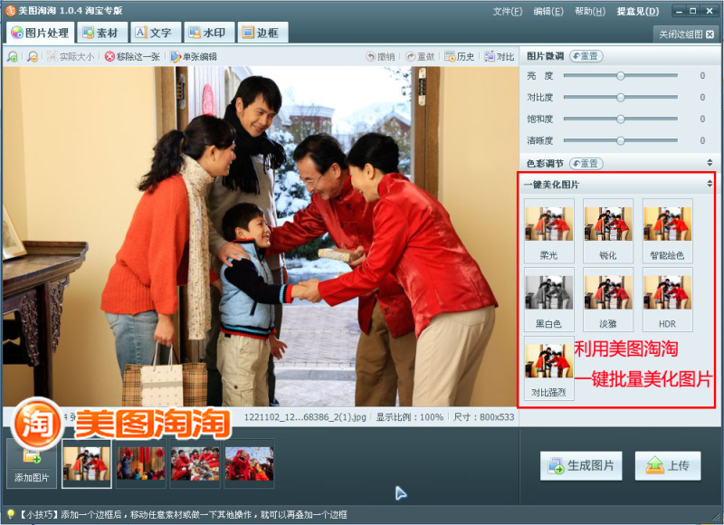Close this image group (关闭这组图)
Viewport: 724px width, 525px height.
point(686,34)
